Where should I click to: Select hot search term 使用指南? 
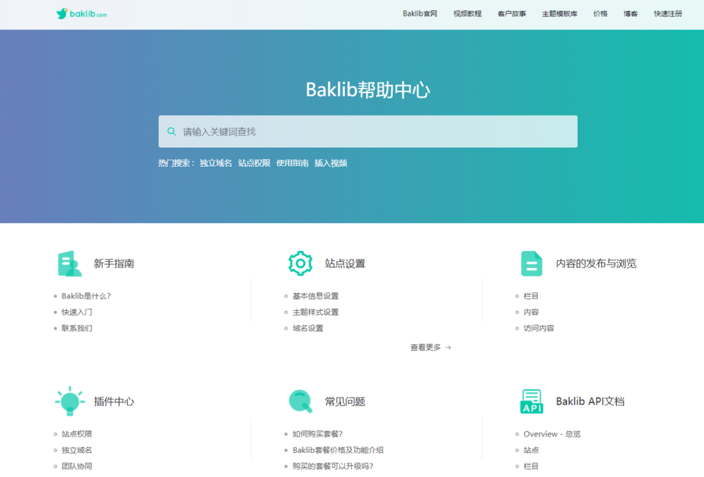(292, 163)
